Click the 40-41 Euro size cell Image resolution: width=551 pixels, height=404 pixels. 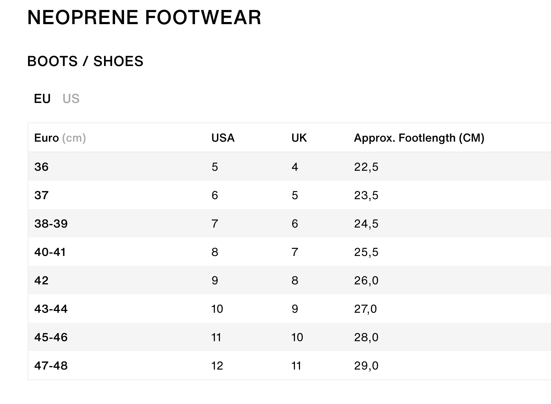[x=50, y=252]
